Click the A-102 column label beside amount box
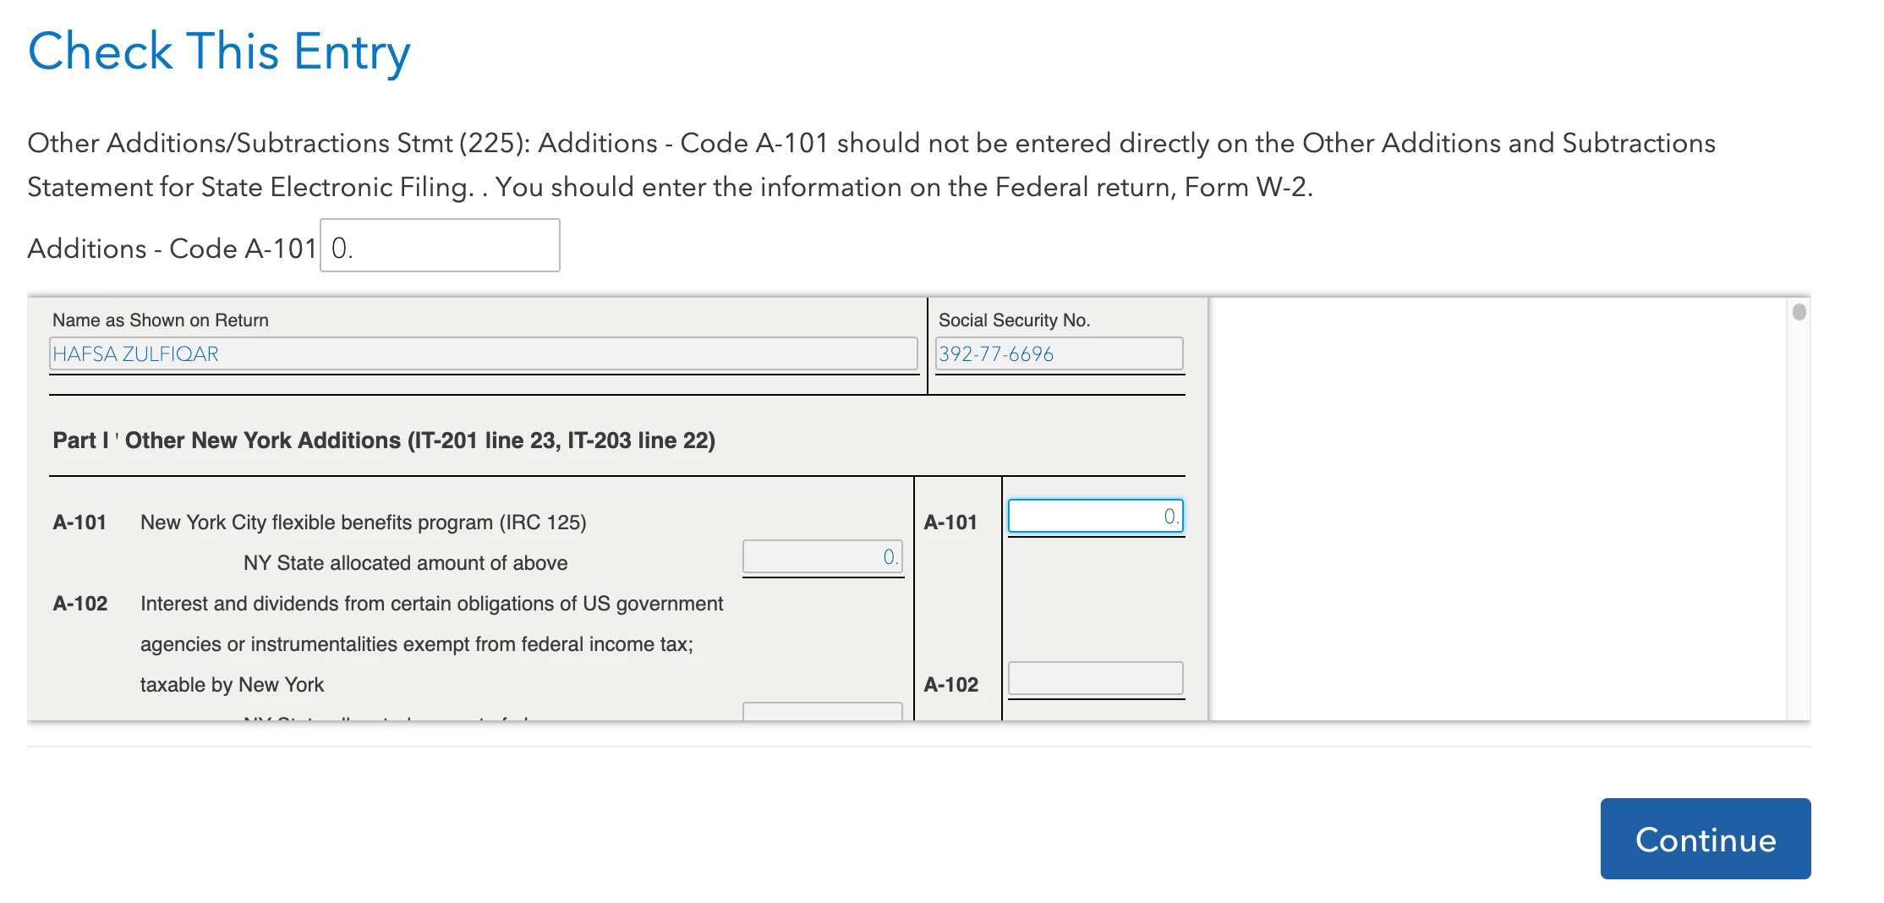1884x903 pixels. pyautogui.click(x=950, y=685)
